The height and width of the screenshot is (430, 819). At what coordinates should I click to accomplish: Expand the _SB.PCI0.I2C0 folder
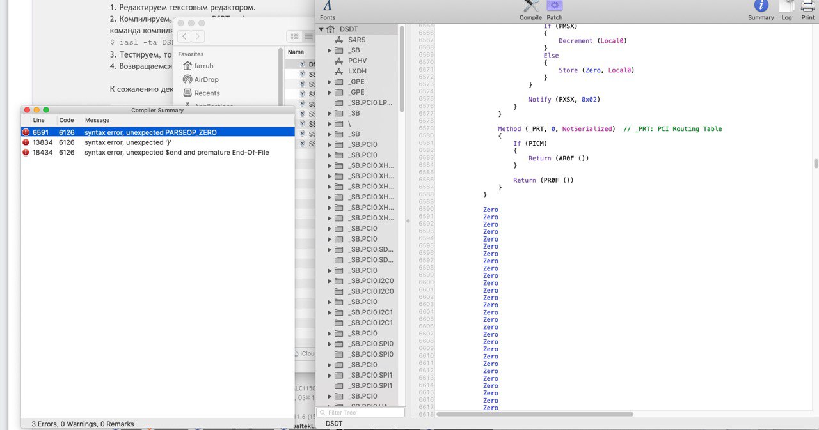[x=330, y=281]
